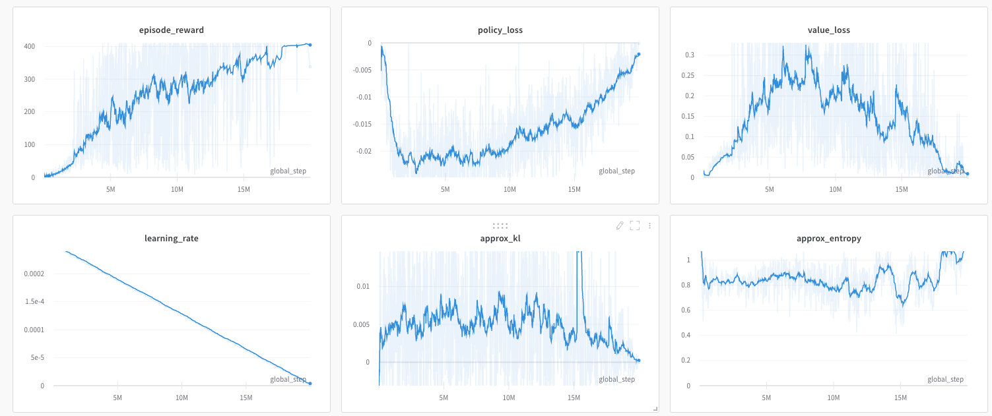Select the learning_rate chart title
992x416 pixels.
171,238
